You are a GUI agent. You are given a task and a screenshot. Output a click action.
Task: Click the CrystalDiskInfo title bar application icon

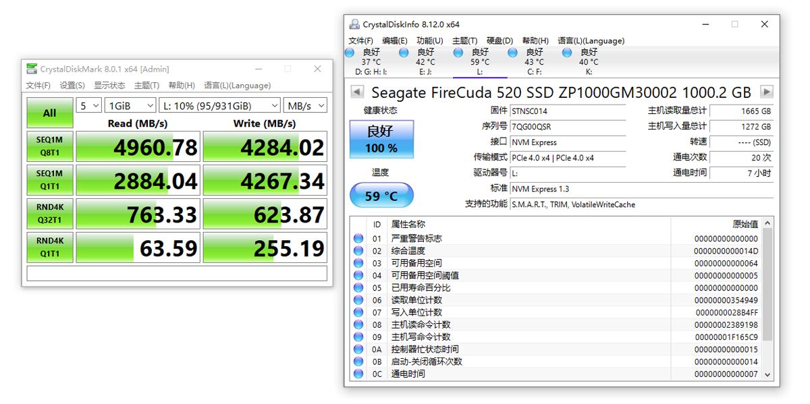(354, 24)
